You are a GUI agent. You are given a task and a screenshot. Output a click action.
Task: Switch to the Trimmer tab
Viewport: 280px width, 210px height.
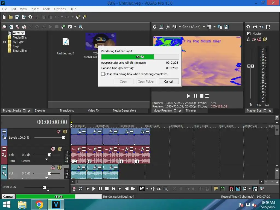click(191, 110)
